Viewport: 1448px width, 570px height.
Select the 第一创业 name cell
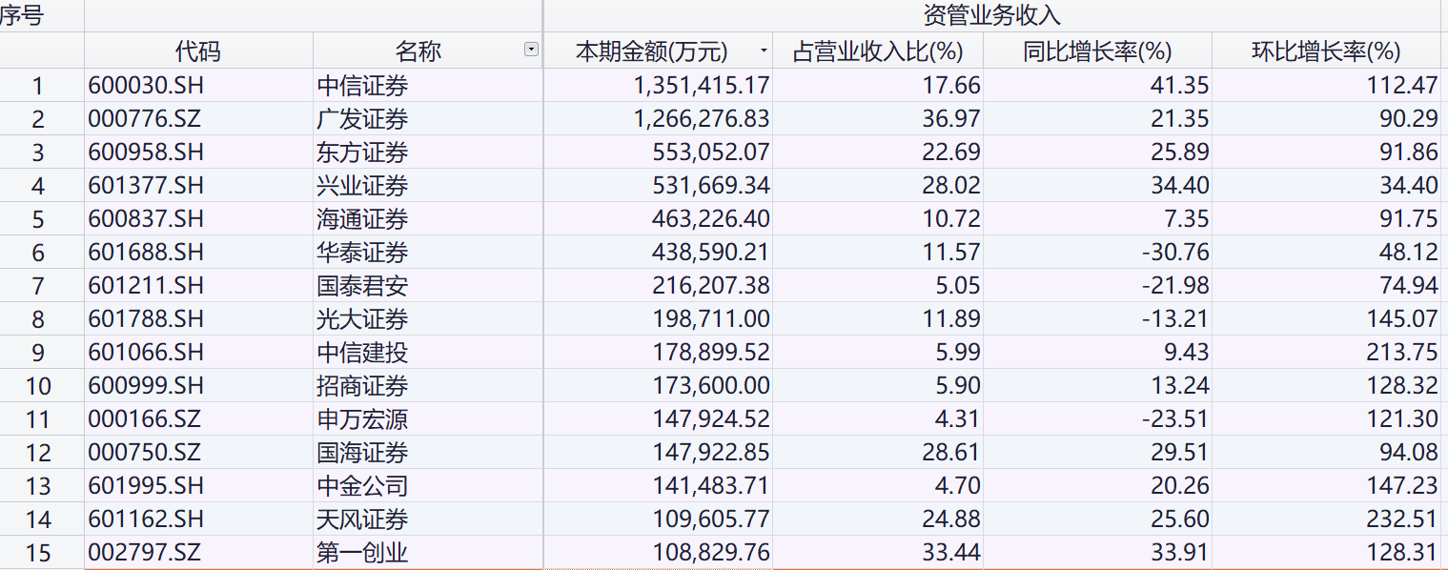point(428,553)
